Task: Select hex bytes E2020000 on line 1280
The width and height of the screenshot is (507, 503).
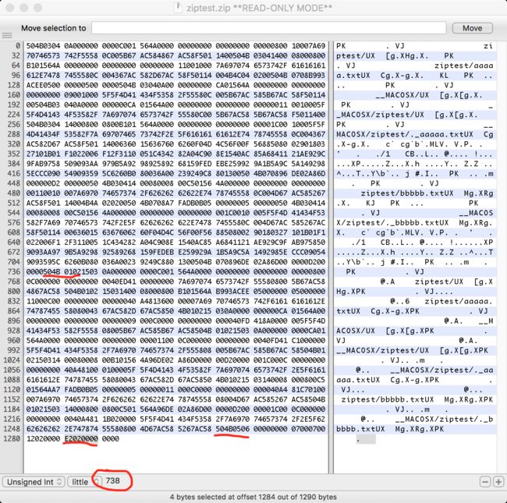Action: (x=81, y=439)
